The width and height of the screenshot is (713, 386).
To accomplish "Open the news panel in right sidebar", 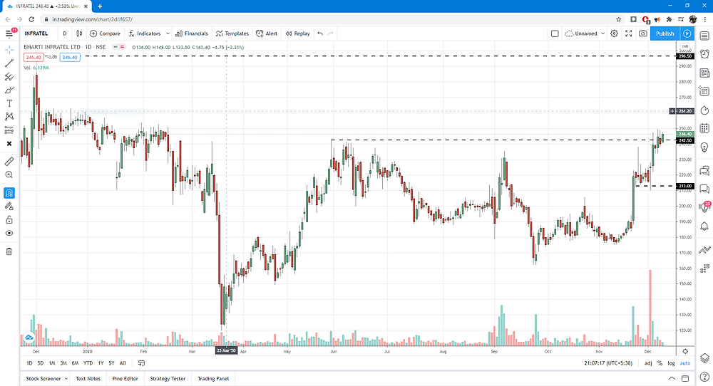I will coord(704,73).
